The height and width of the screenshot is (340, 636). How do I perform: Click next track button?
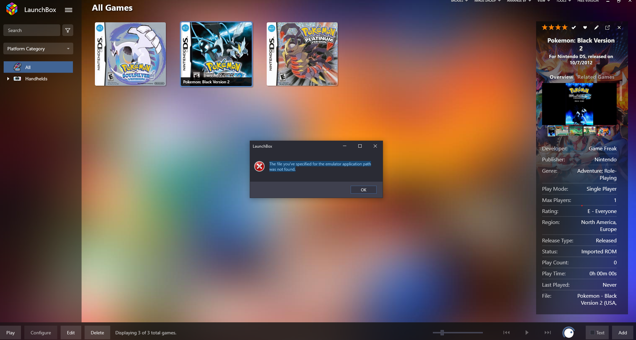tap(548, 333)
